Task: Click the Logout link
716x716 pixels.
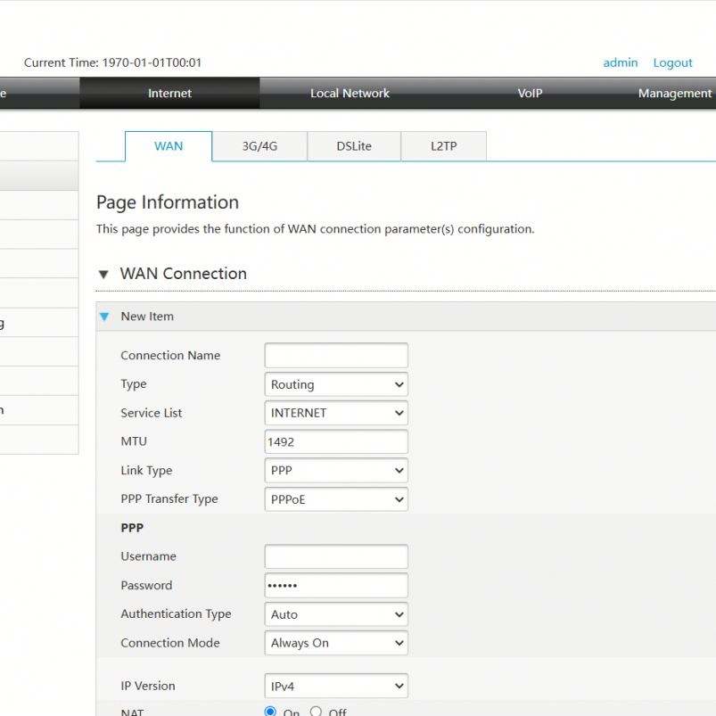Action: (672, 62)
